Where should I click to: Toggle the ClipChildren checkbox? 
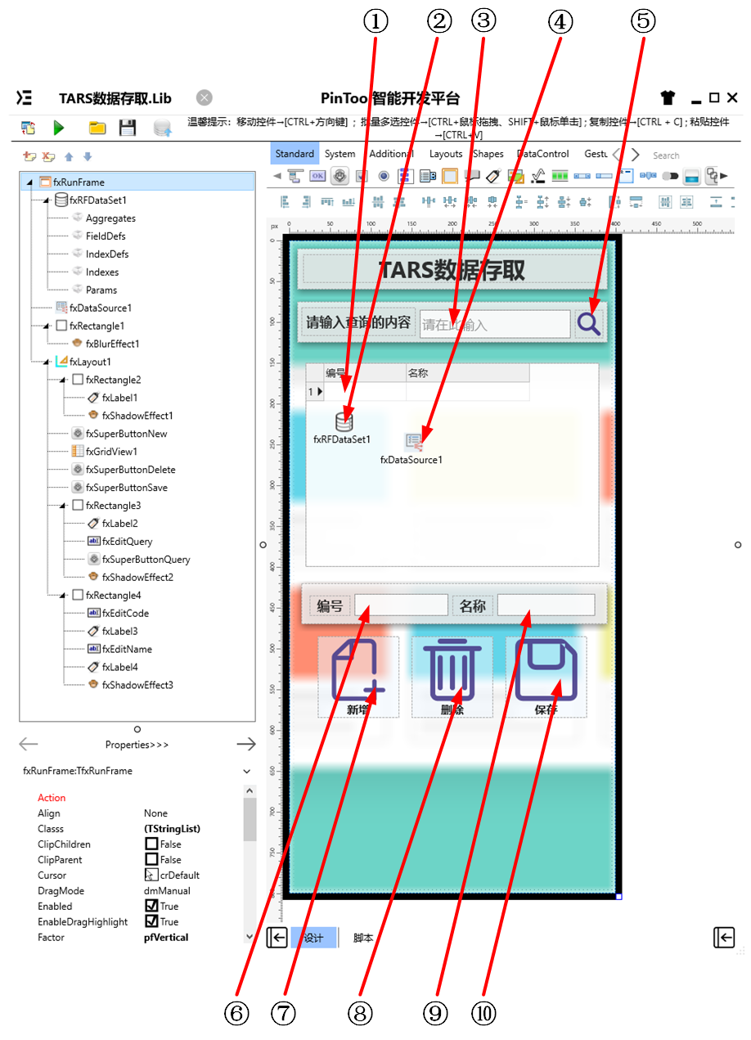151,844
